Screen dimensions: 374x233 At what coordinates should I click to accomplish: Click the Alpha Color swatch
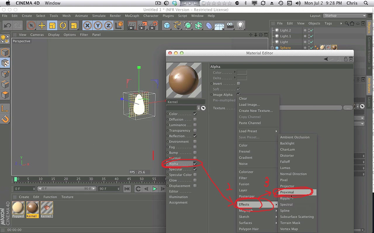point(242,73)
